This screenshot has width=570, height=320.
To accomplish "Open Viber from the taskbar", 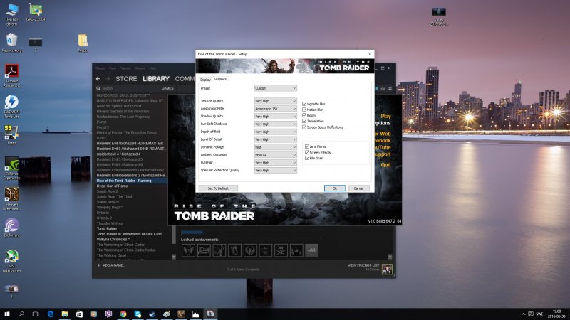I will click(x=108, y=314).
